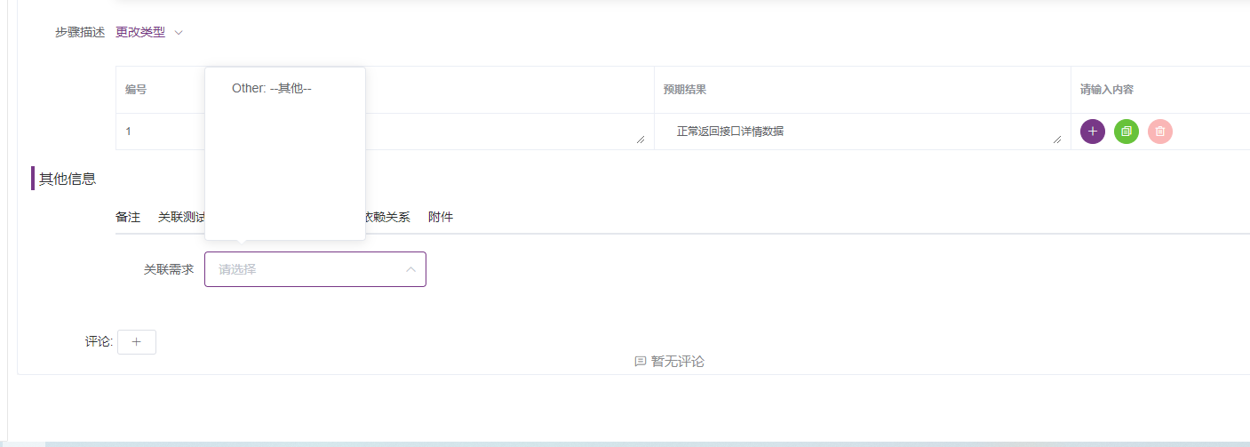Image resolution: width=1250 pixels, height=447 pixels.
Task: Click the 编号 column header
Action: 136,90
